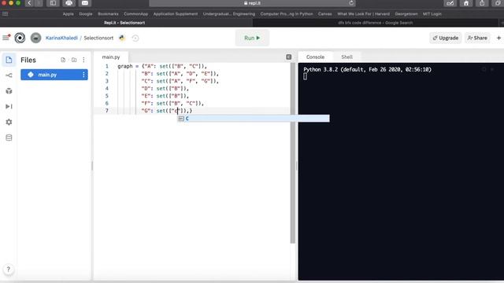The height and width of the screenshot is (283, 504).
Task: Go back in the browser
Action: 29,3
